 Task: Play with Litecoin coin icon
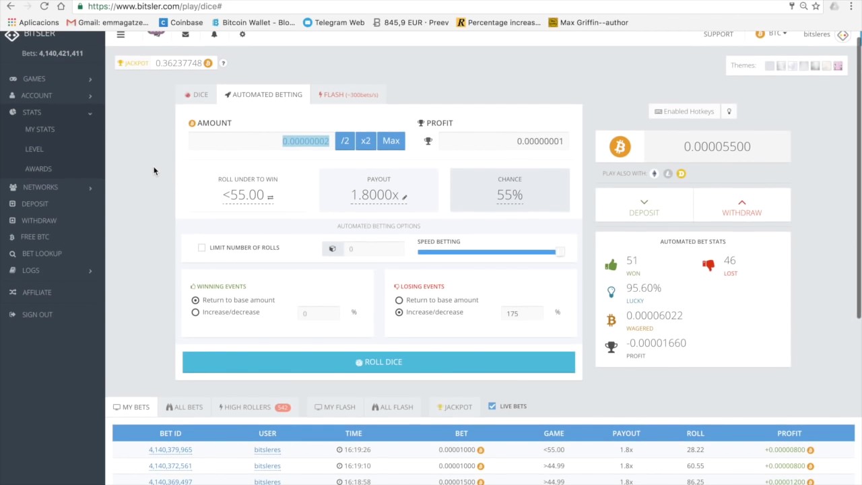click(667, 174)
